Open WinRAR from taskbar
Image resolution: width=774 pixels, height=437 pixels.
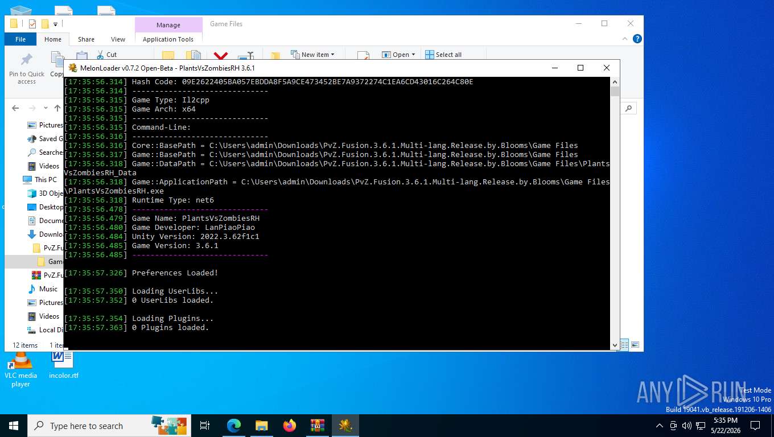pyautogui.click(x=317, y=426)
